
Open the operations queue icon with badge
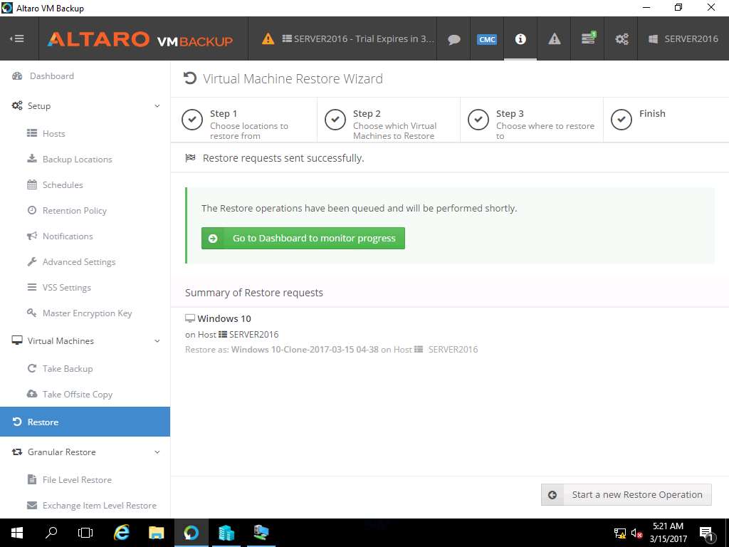tap(589, 38)
